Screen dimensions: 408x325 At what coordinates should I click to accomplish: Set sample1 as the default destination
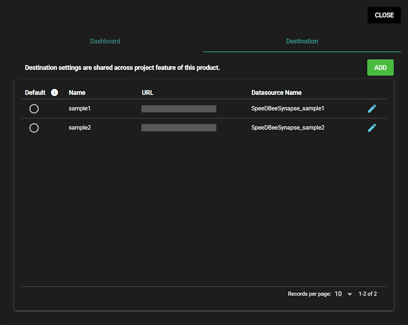point(34,109)
